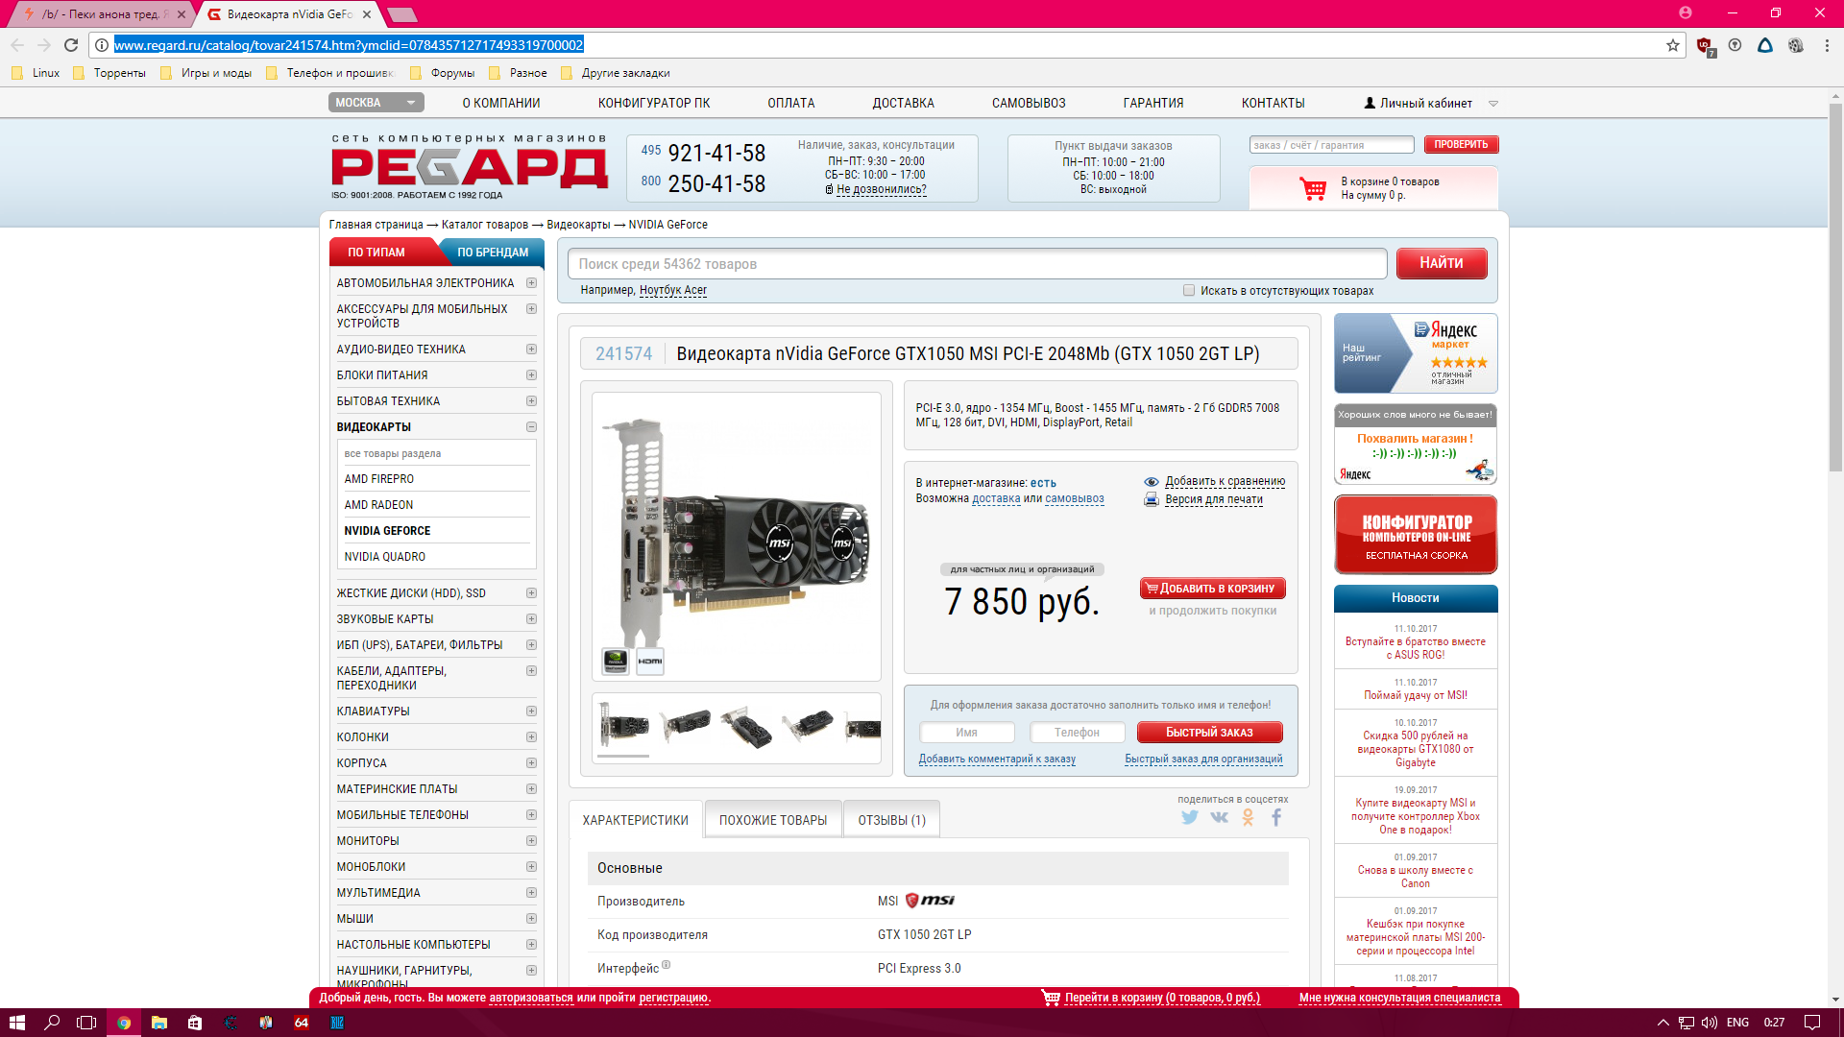Click Добавить в корзину button
Image resolution: width=1844 pixels, height=1037 pixels.
click(1213, 589)
